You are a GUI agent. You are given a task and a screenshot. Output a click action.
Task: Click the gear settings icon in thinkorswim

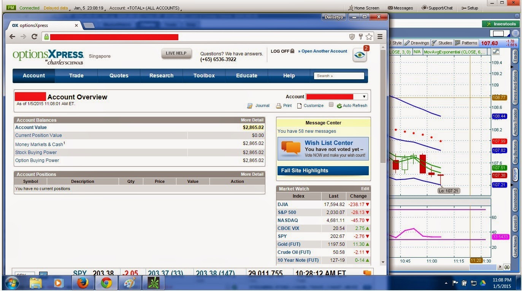pos(517,16)
